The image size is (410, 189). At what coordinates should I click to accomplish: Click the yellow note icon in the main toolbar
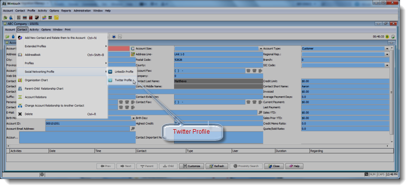point(56,17)
